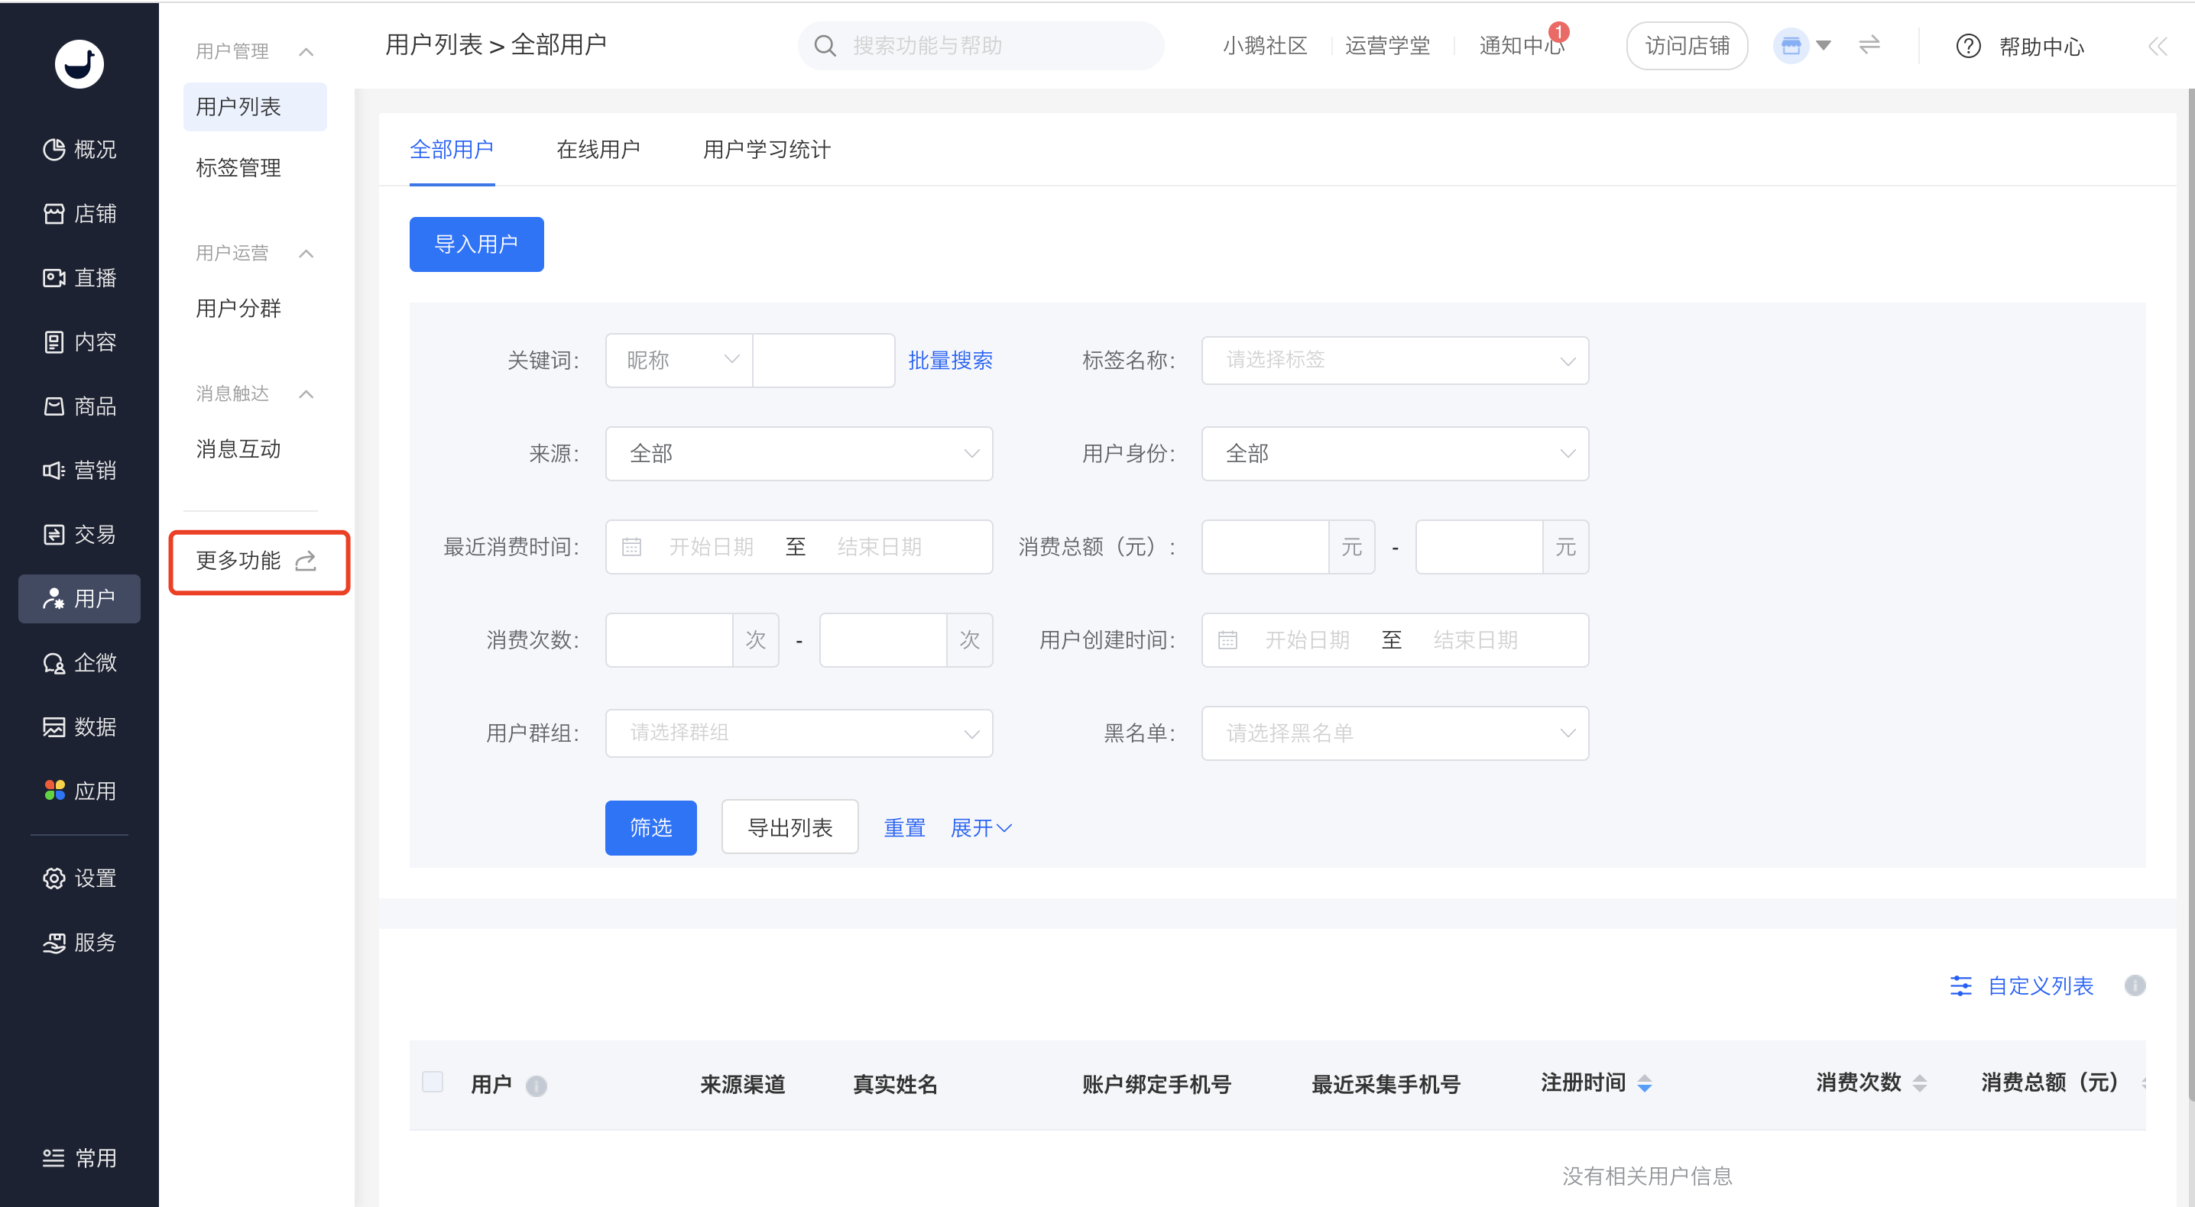This screenshot has width=2195, height=1207.
Task: Select 标签管理 in the submenu
Action: click(238, 167)
